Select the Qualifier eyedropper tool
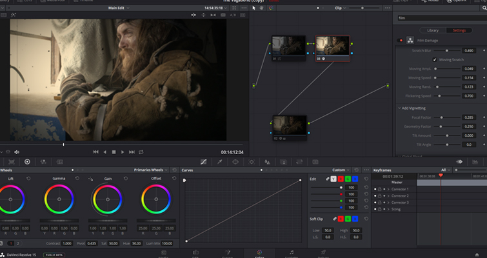 pyautogui.click(x=219, y=161)
